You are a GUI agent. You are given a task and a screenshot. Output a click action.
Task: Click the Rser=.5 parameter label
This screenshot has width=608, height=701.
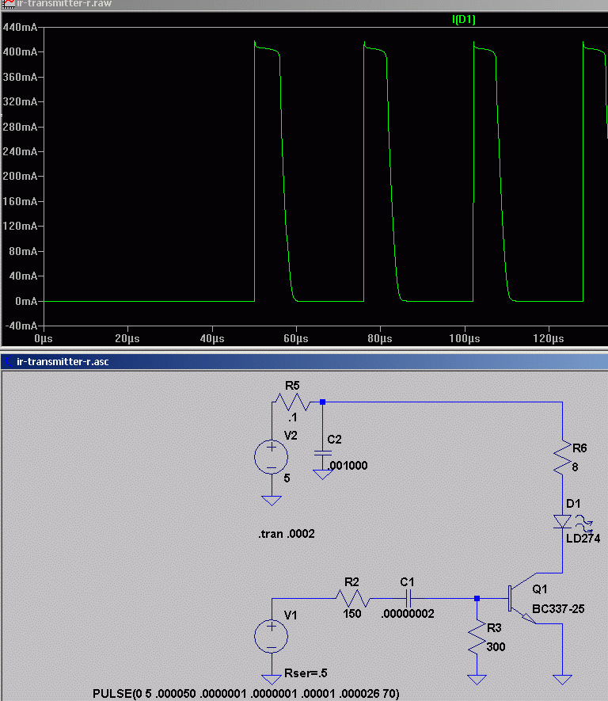click(x=306, y=672)
